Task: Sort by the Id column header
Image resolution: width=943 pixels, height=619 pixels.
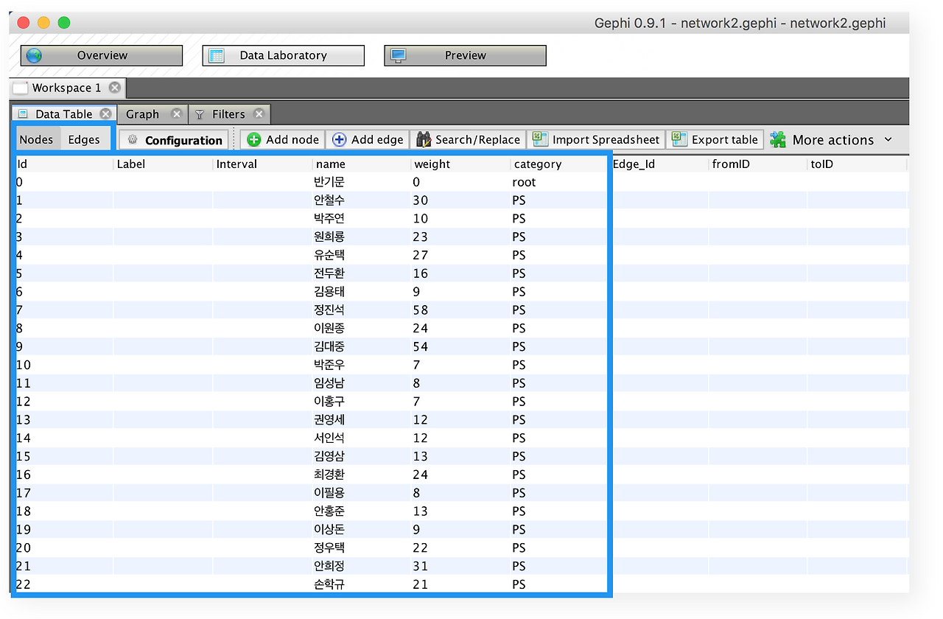Action: click(64, 164)
